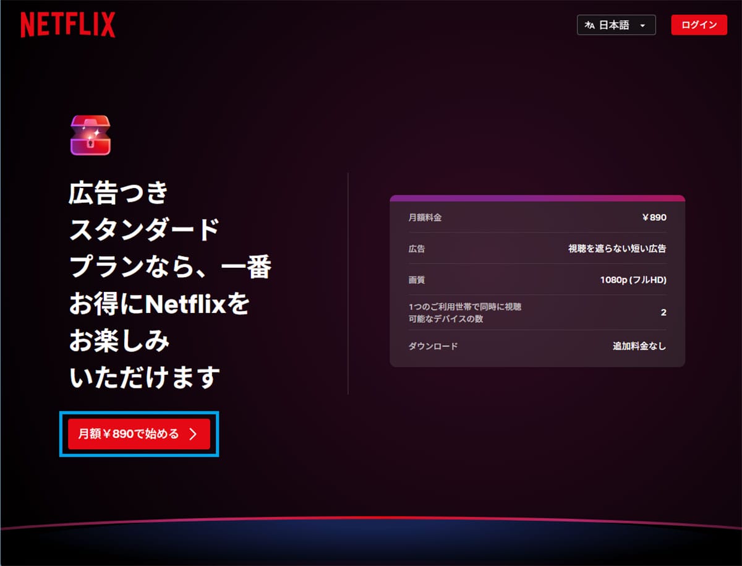Click the treasure chest icon
This screenshot has height=566, width=742.
90,135
